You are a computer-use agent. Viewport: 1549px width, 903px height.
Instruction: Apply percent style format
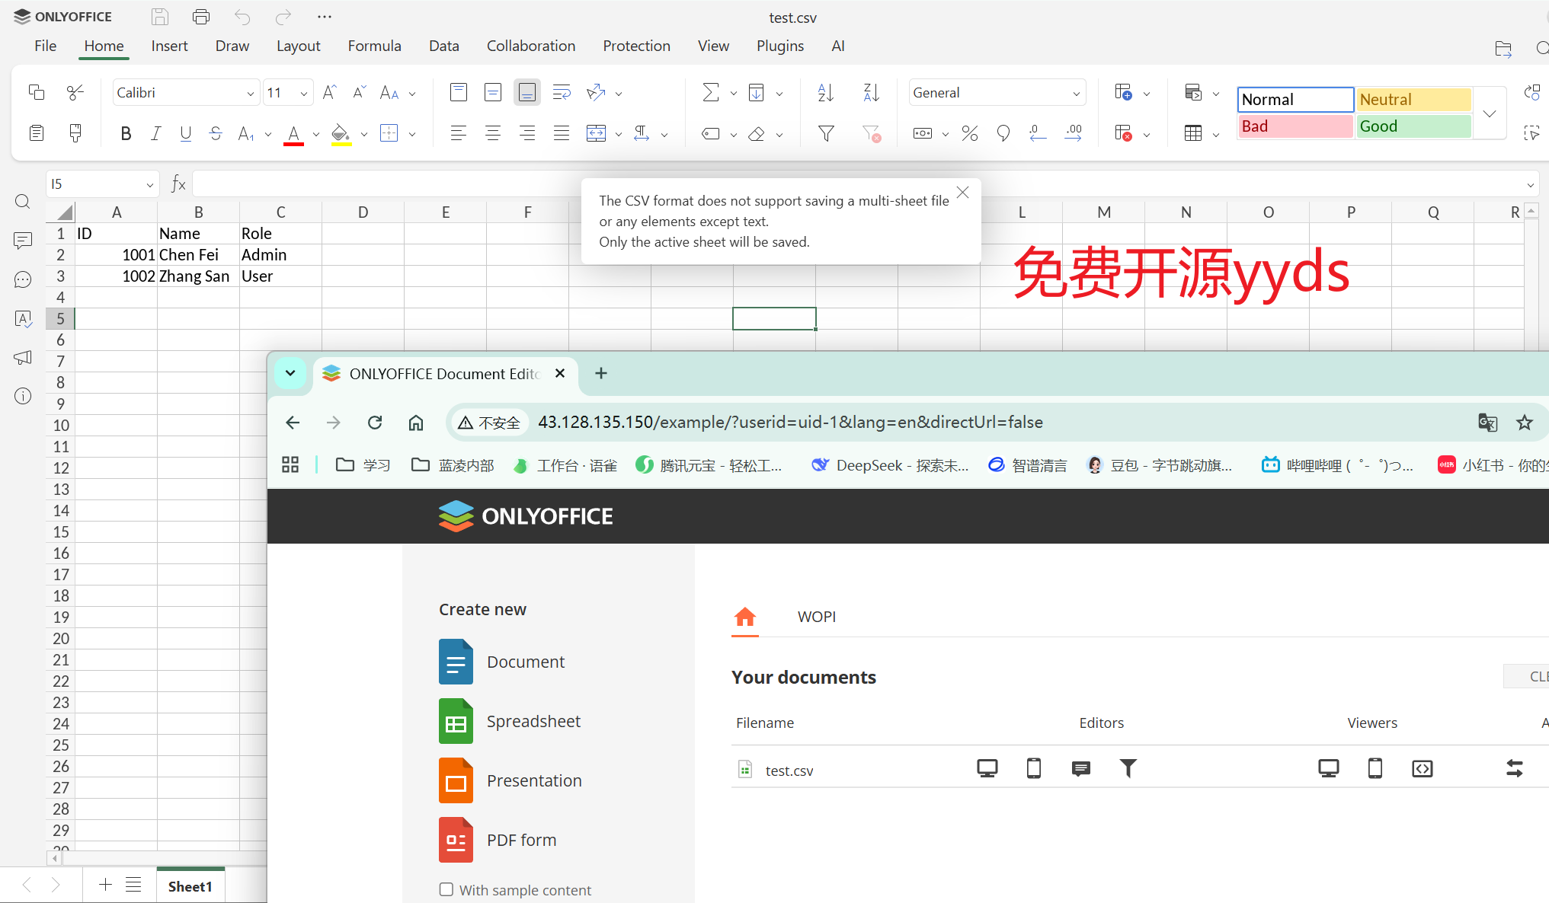point(969,134)
